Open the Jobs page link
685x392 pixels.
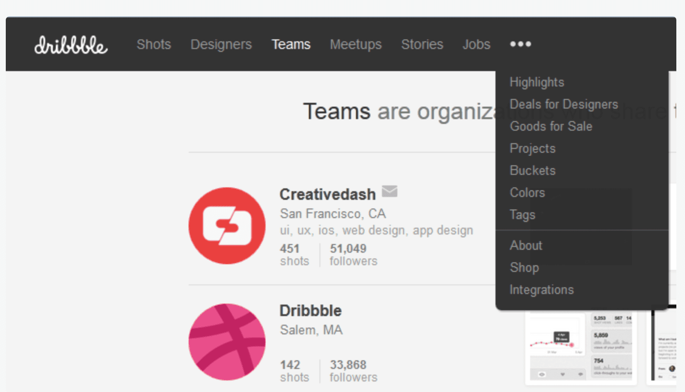point(476,45)
